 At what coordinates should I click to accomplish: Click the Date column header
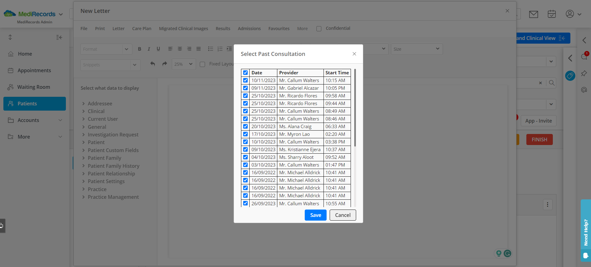click(263, 73)
